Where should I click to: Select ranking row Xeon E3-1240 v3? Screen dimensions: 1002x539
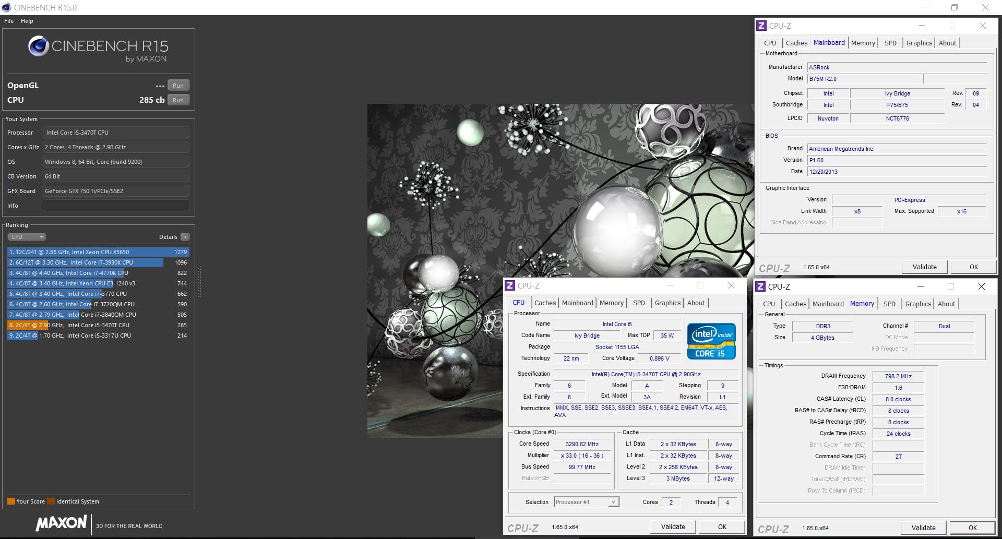point(98,283)
